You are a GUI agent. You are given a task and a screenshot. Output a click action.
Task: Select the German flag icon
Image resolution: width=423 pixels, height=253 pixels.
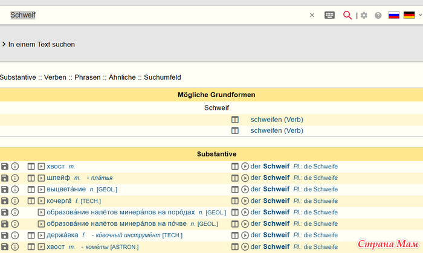[x=409, y=15]
